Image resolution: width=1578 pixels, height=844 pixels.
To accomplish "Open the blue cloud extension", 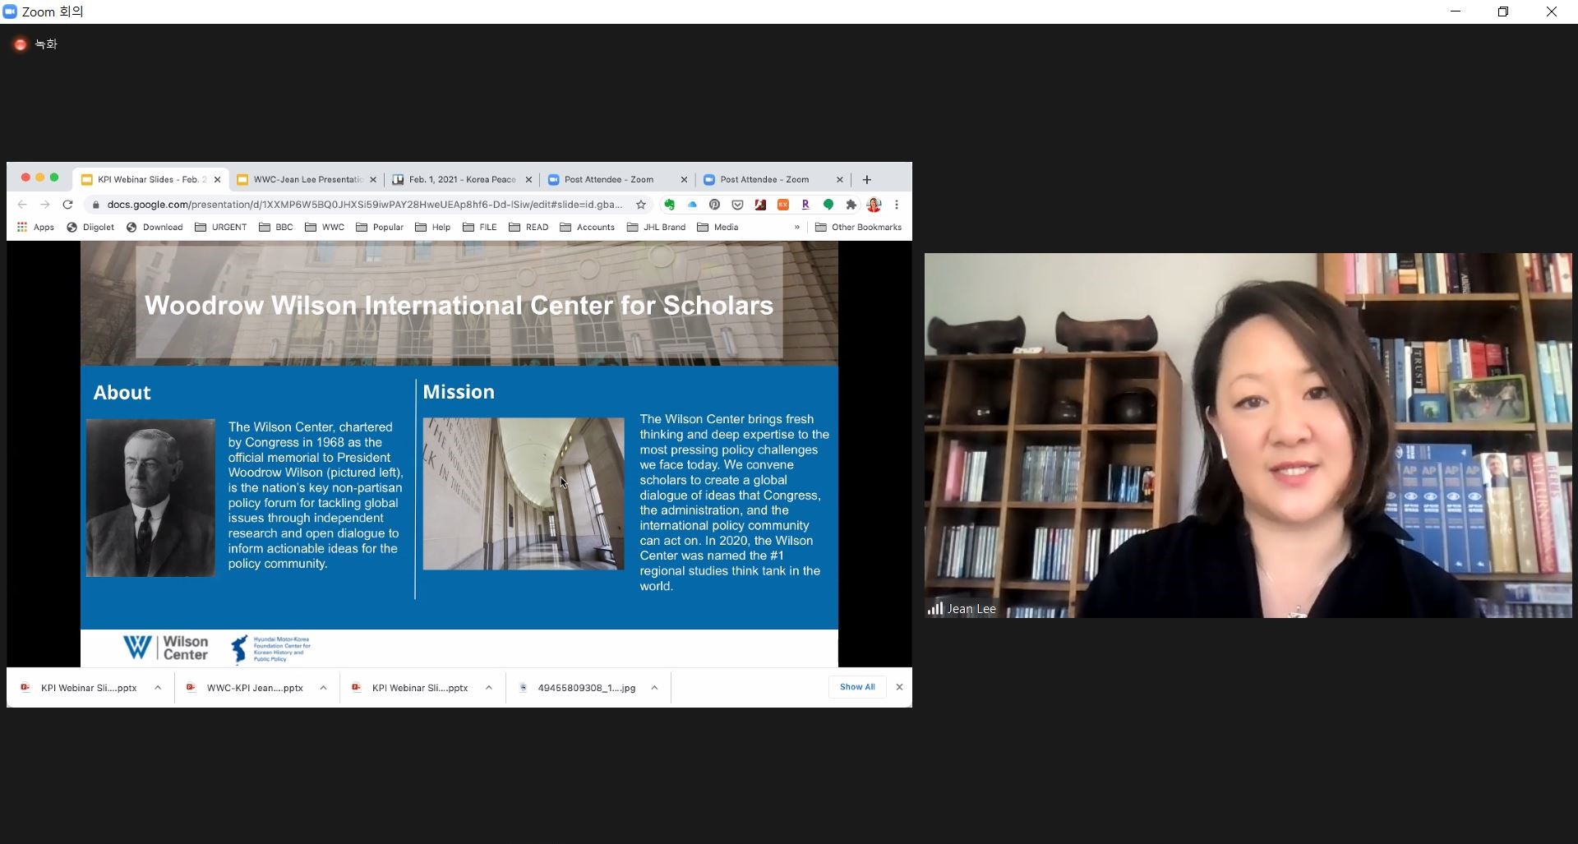I will pyautogui.click(x=692, y=205).
